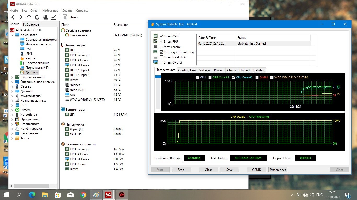357x200 pixels.
Task: Expand the Хранение данных node
Action: pyautogui.click(x=12, y=101)
